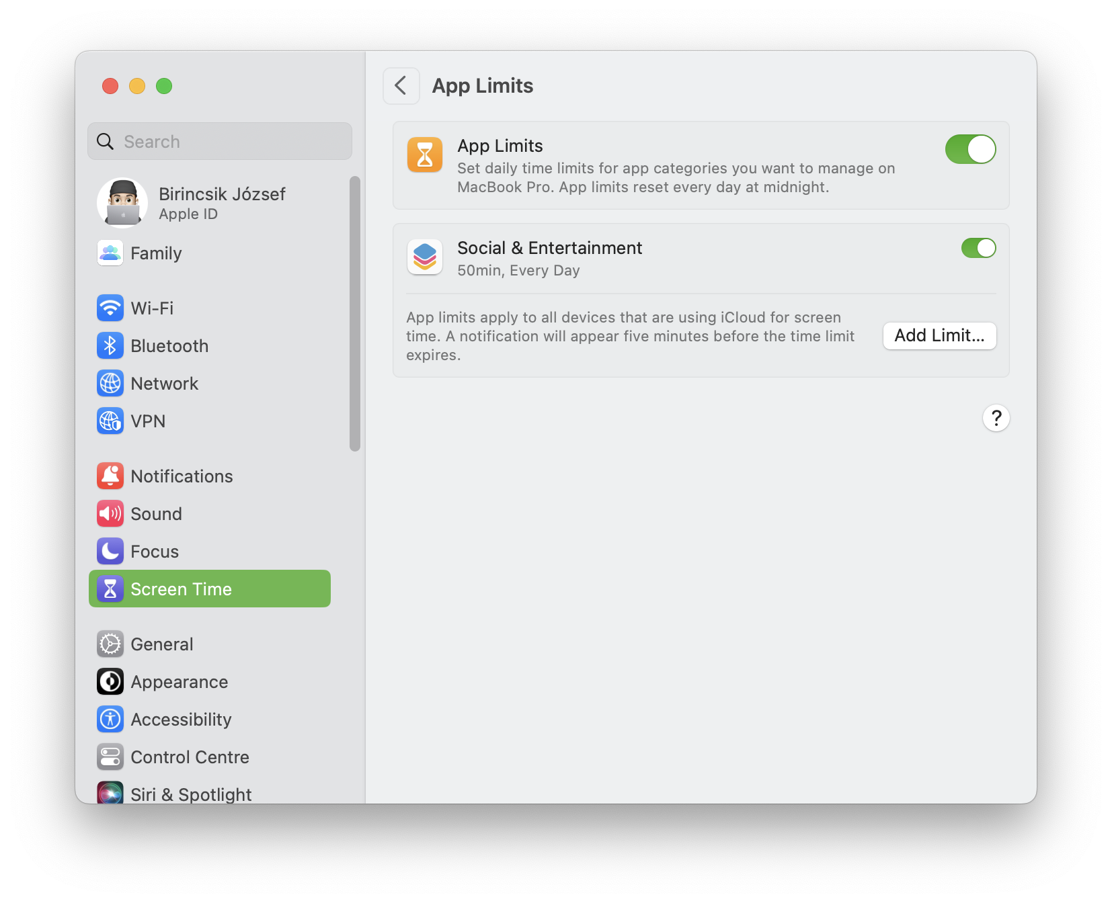Select Appearance in the sidebar

[x=210, y=682]
